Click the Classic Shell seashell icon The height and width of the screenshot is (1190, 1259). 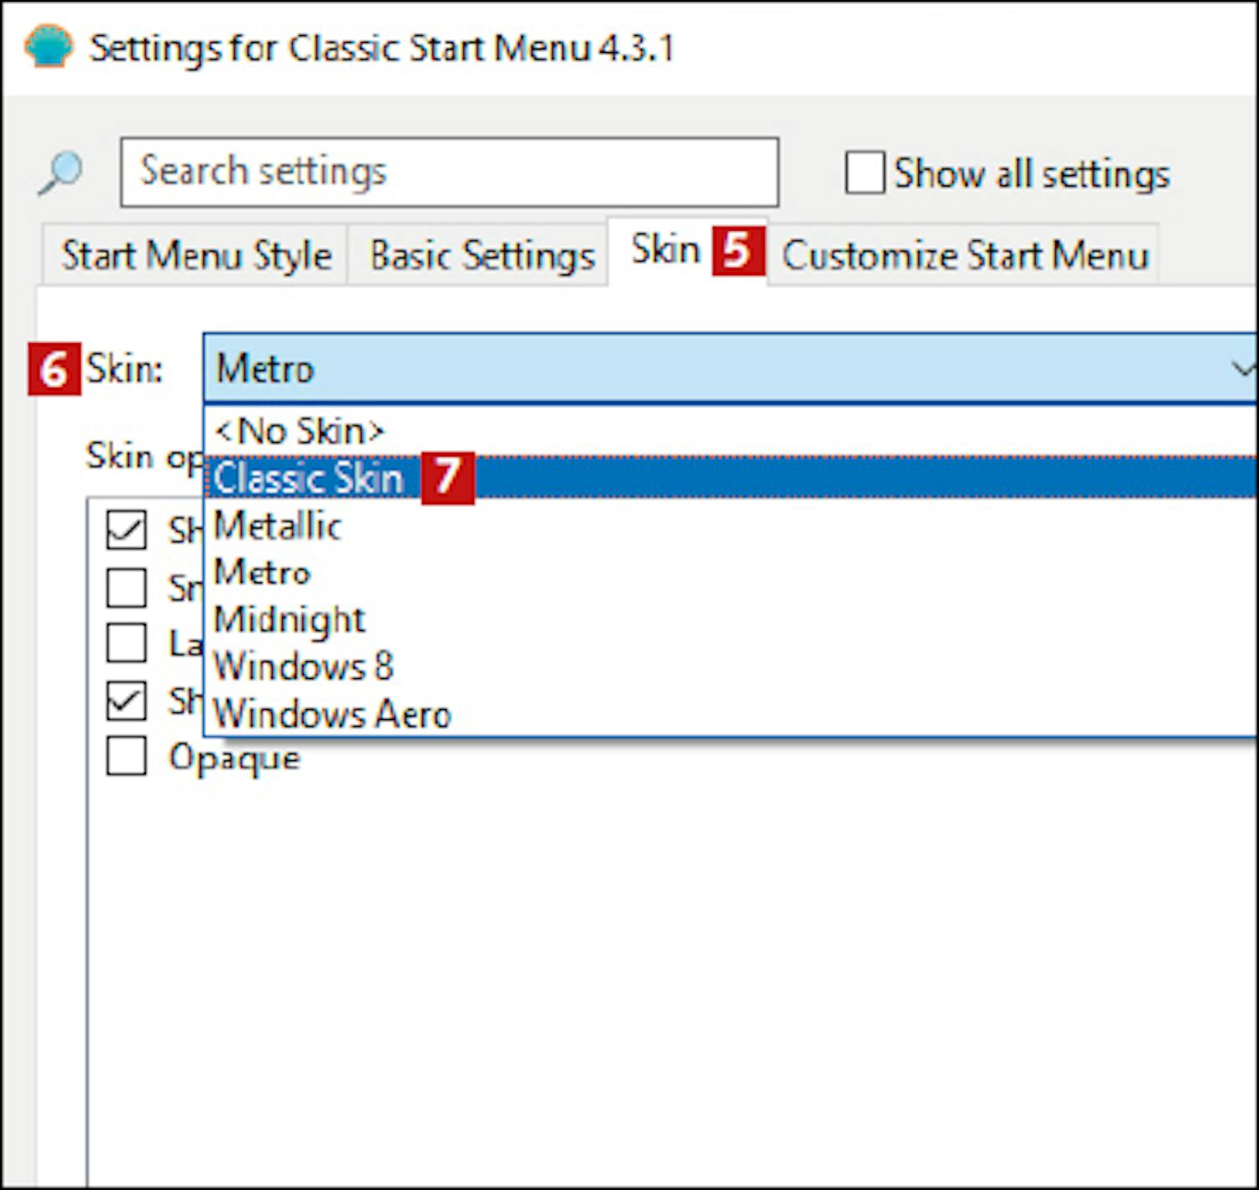tap(48, 46)
